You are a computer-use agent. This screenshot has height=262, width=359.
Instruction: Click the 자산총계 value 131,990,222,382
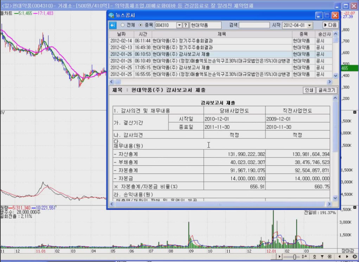point(246,154)
